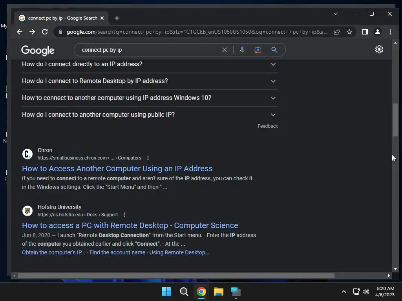
Task: Search by voice microphone
Action: (x=242, y=50)
